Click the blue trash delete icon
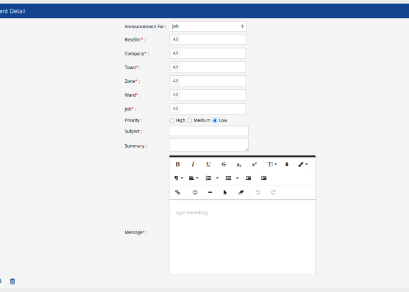The height and width of the screenshot is (292, 409). 12,281
